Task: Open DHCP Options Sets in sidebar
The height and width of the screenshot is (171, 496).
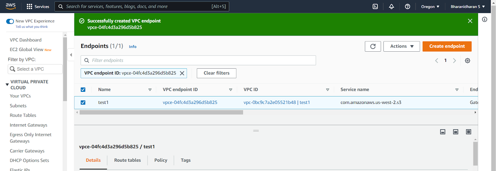Action: click(x=29, y=160)
